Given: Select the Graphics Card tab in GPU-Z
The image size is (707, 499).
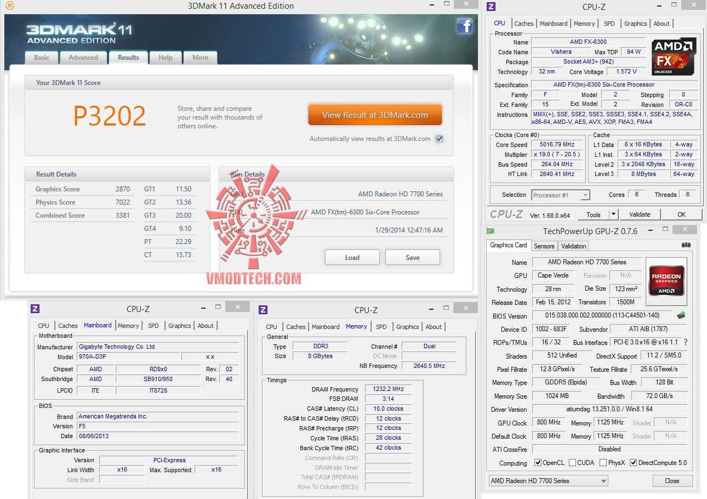Looking at the screenshot, I should [x=509, y=245].
